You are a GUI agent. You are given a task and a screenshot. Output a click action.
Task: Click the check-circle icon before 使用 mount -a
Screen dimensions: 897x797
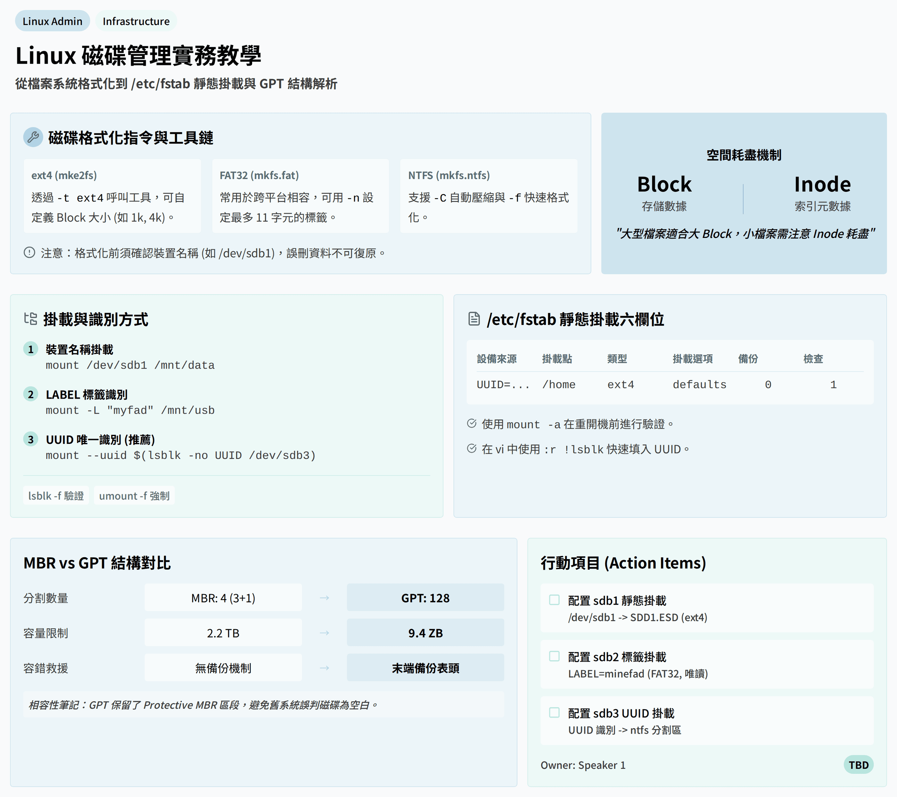click(472, 423)
